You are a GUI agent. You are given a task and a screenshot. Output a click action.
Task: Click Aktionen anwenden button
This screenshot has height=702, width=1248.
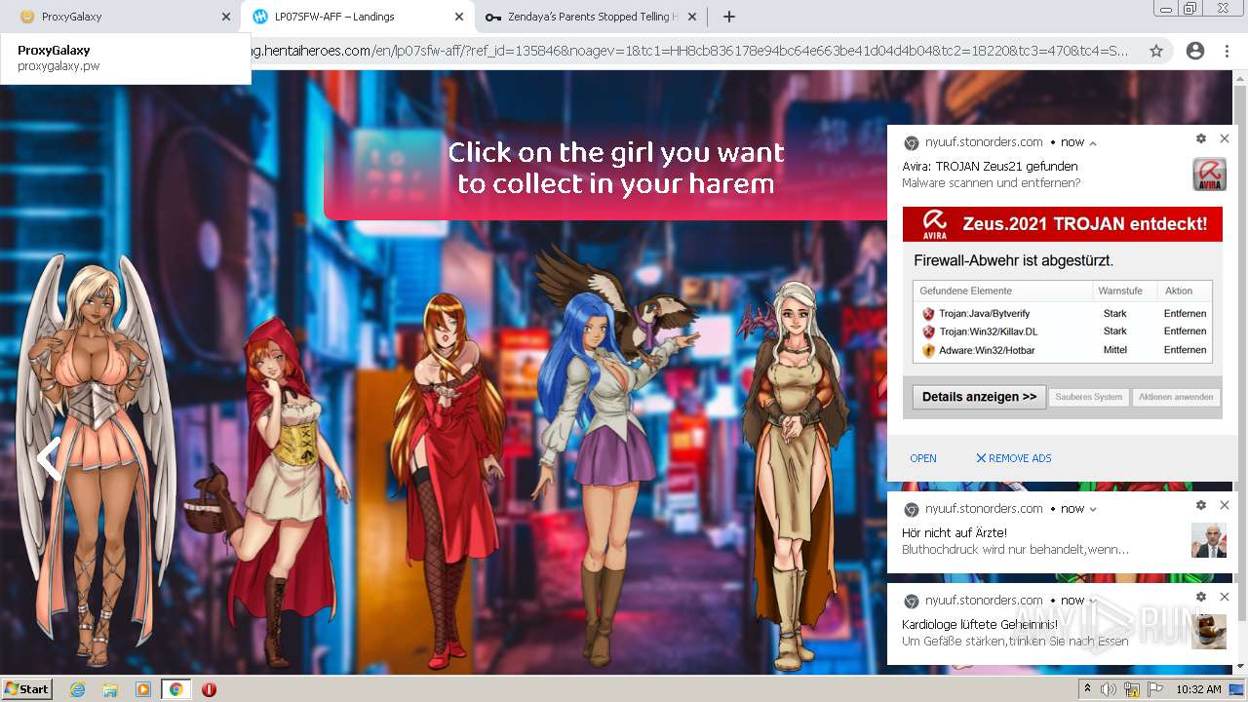(1175, 397)
